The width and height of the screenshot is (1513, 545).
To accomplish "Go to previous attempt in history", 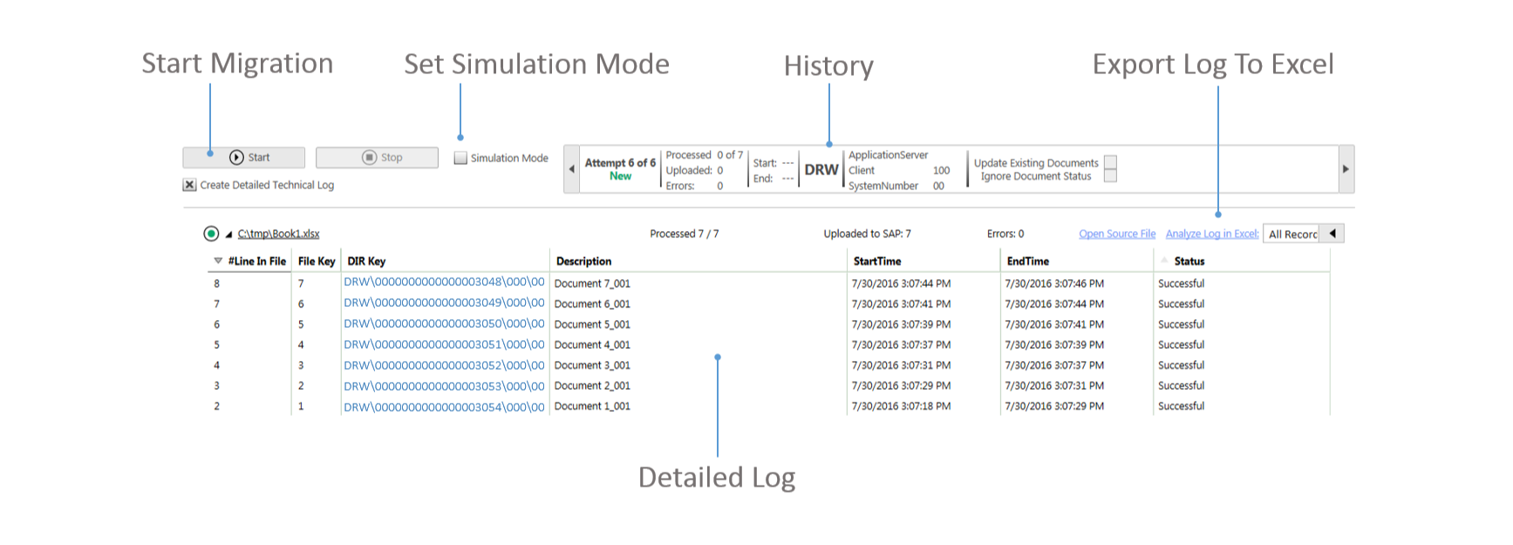I will pyautogui.click(x=572, y=169).
